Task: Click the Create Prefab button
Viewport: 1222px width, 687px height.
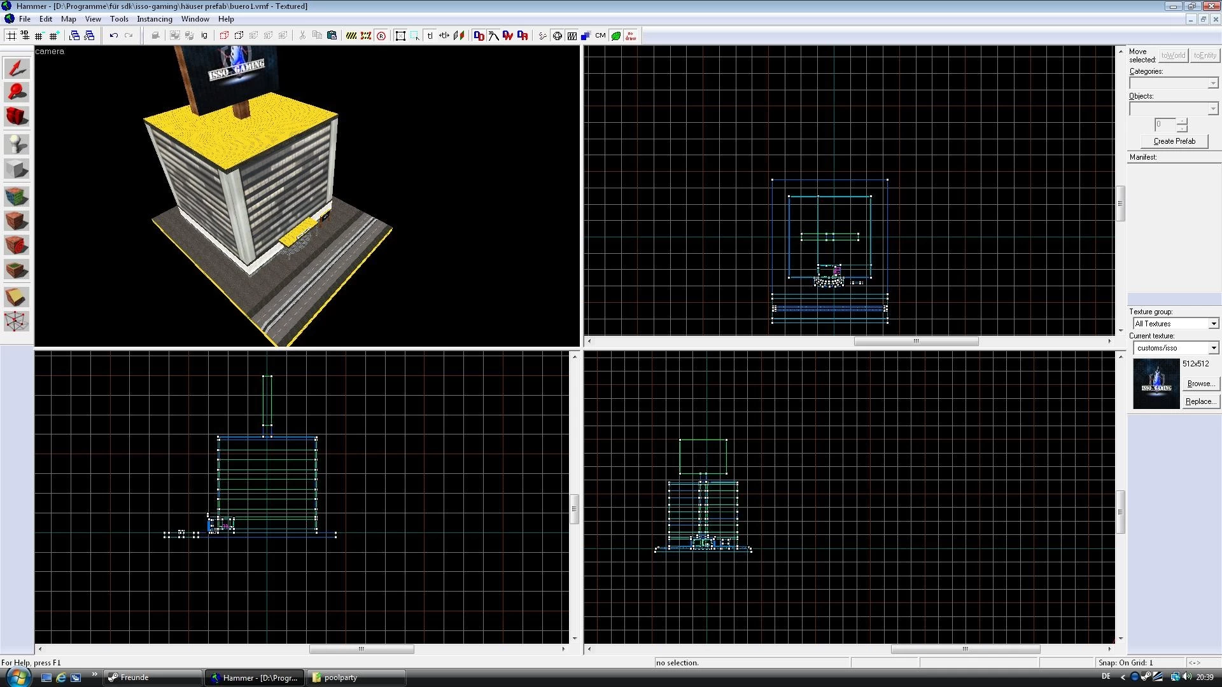Action: [1174, 141]
